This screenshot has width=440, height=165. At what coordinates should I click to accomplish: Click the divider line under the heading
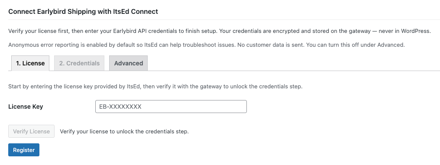click(224, 19)
